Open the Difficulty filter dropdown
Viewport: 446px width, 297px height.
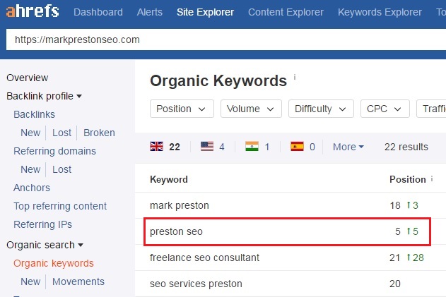pyautogui.click(x=321, y=109)
